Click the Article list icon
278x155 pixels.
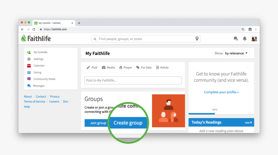(157, 67)
